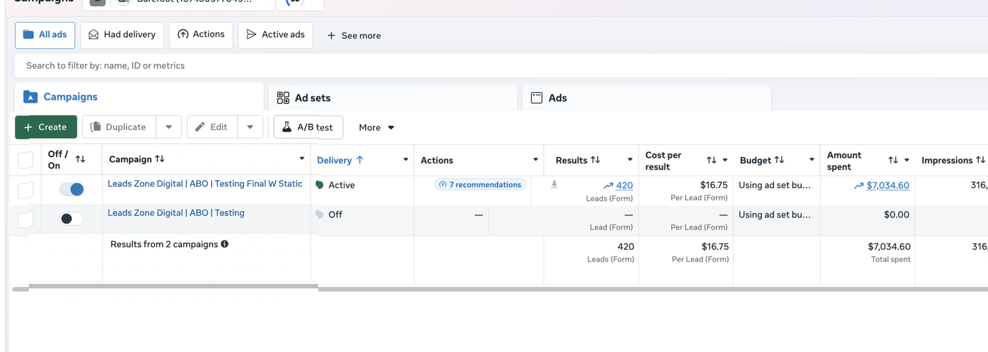
Task: Open Actions column dropdown arrow
Action: tap(535, 160)
